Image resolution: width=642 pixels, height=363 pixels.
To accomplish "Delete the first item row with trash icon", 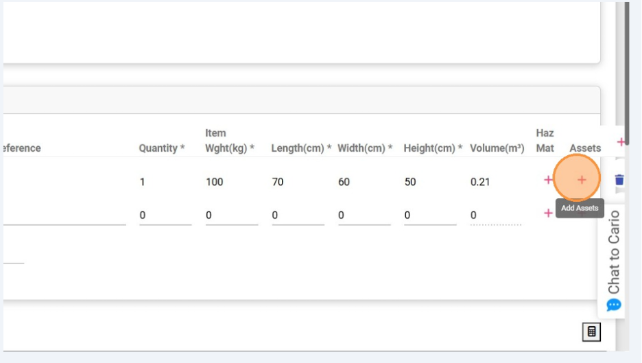I will pyautogui.click(x=619, y=180).
